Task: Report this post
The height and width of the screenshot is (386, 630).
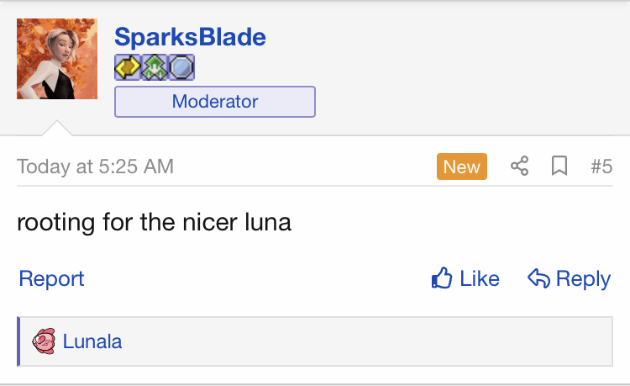Action: [51, 278]
